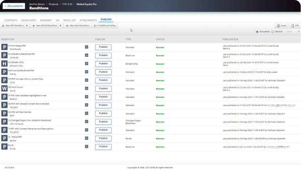Open Global Equity Pro breadcrumb
Viewport: 301px width, 171px height.
tap(87, 4)
